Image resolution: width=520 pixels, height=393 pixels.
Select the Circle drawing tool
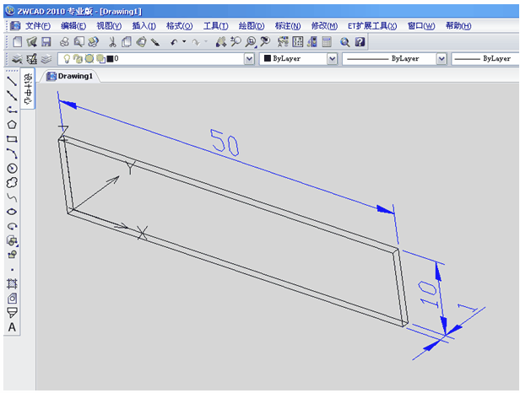pos(12,168)
